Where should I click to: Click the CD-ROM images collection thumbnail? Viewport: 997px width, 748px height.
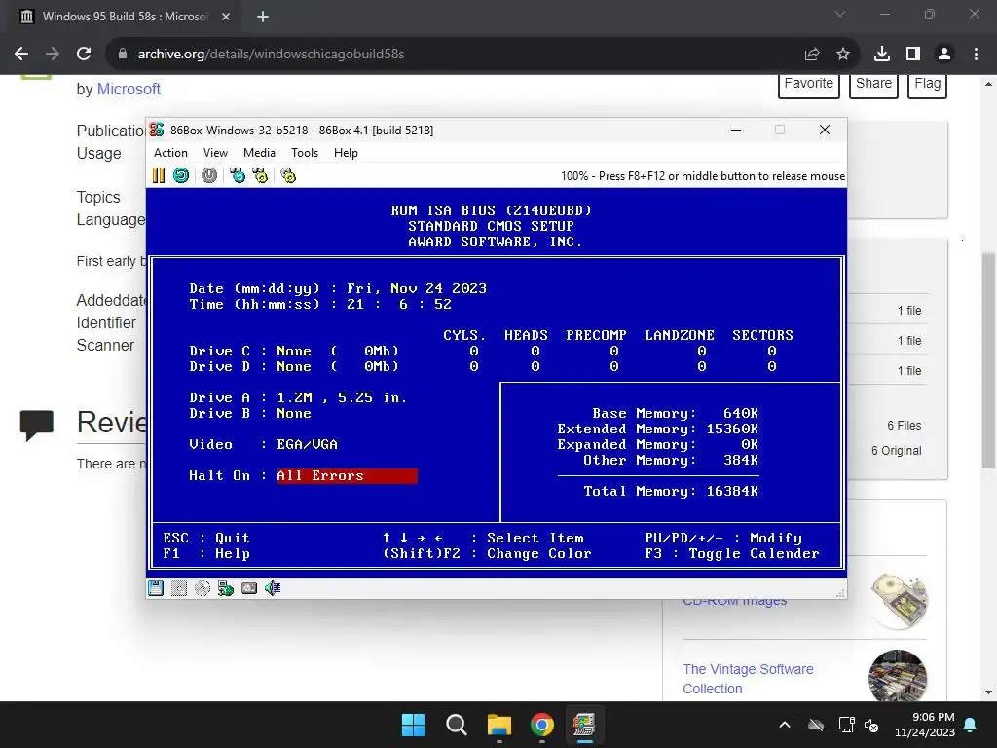898,602
